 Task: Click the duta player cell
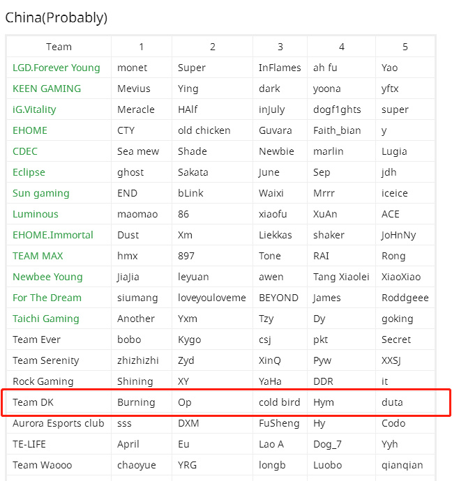coord(405,402)
